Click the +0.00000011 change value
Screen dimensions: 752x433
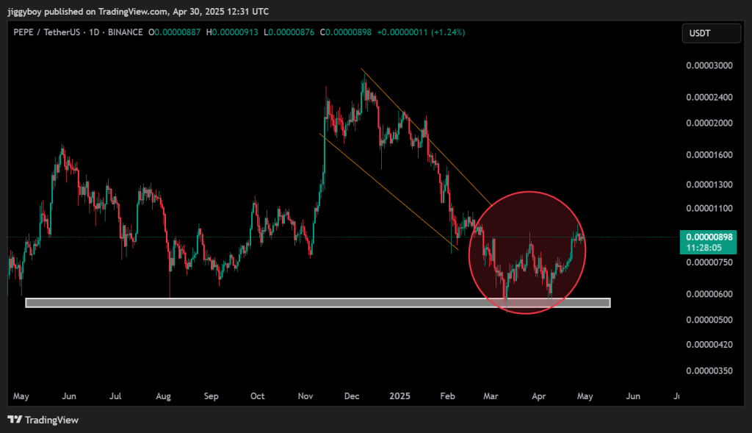point(402,32)
